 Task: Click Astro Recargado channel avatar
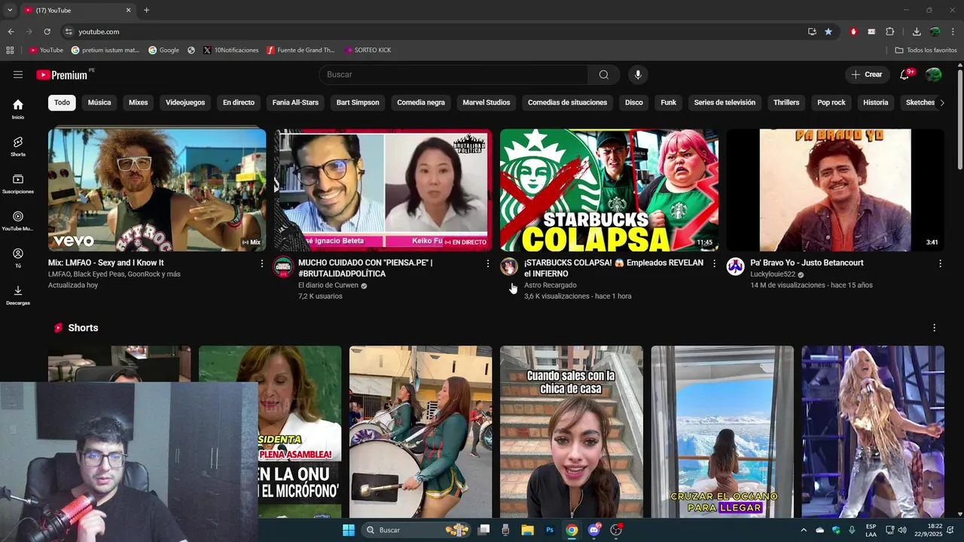pyautogui.click(x=509, y=266)
